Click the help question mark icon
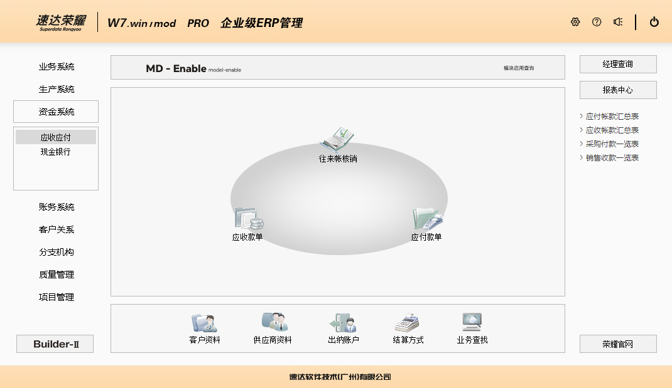The height and width of the screenshot is (388, 672). pos(597,22)
